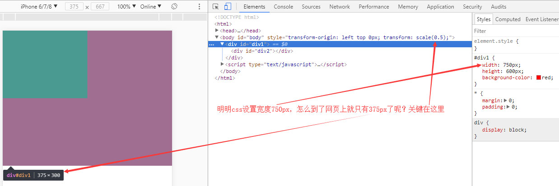This screenshot has width=559, height=186.
Task: Open the Audits tab
Action: [x=498, y=7]
